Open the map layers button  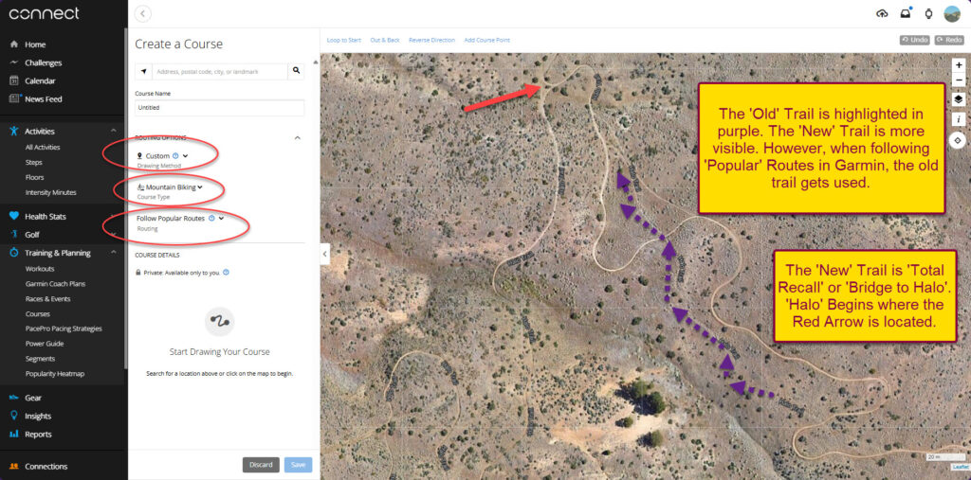point(958,99)
